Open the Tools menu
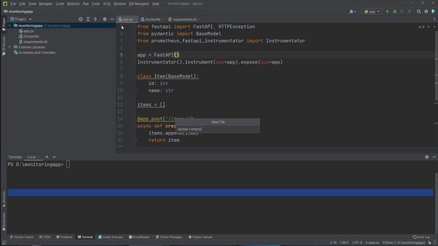 point(96,3)
